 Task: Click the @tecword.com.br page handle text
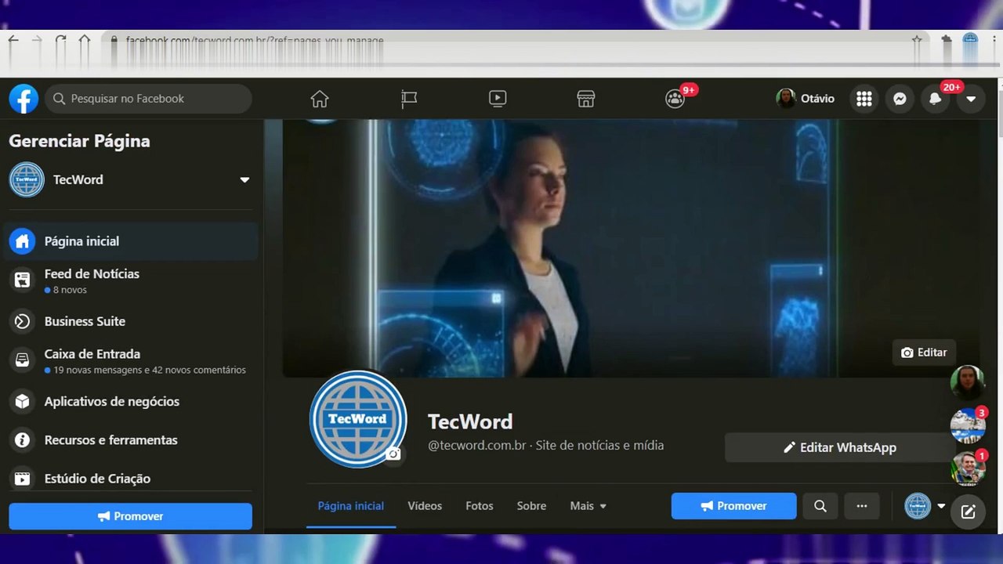pyautogui.click(x=477, y=446)
